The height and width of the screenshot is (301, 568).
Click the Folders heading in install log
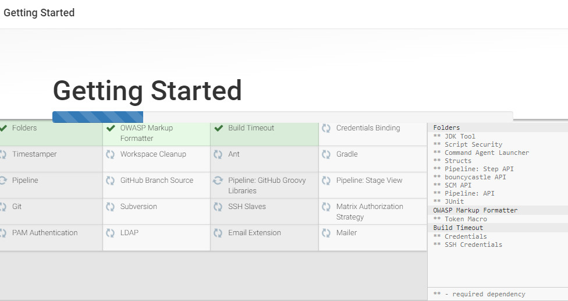(446, 128)
